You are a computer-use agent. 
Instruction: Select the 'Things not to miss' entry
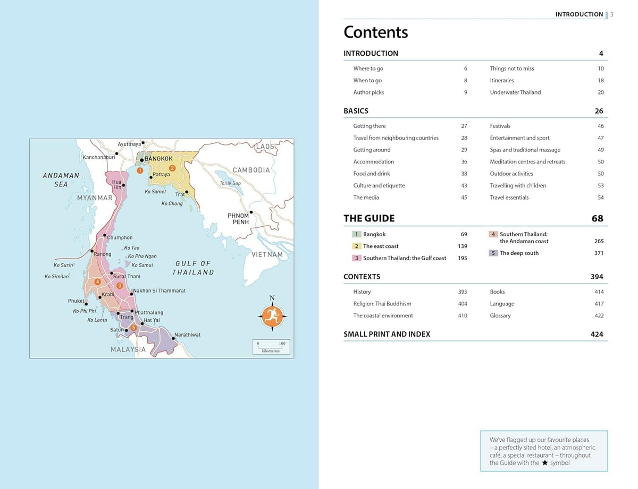(x=512, y=68)
